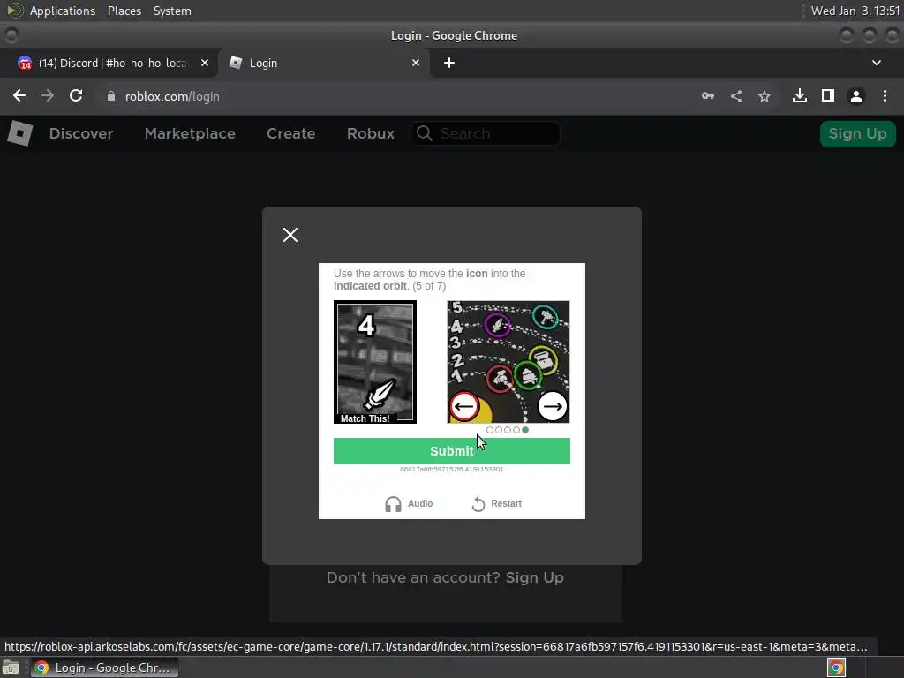Follow the Sign Up link below the dialog
This screenshot has width=904, height=678.
coord(534,577)
